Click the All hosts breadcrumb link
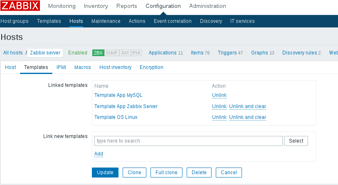This screenshot has height=185, width=338. point(13,53)
